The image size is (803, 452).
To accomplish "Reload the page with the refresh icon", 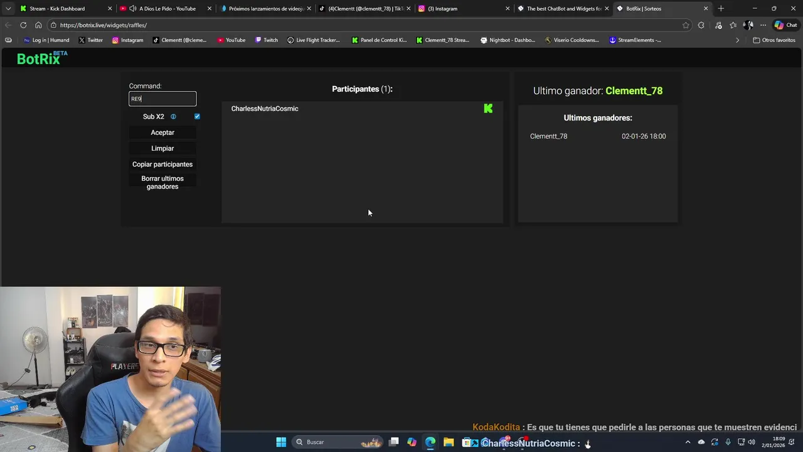I will tap(23, 25).
